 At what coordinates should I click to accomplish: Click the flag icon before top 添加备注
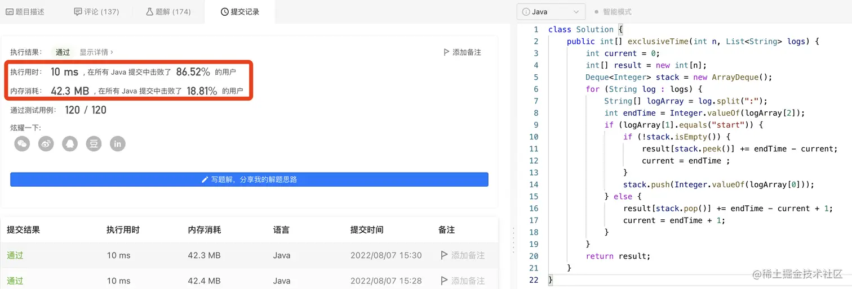pos(447,52)
